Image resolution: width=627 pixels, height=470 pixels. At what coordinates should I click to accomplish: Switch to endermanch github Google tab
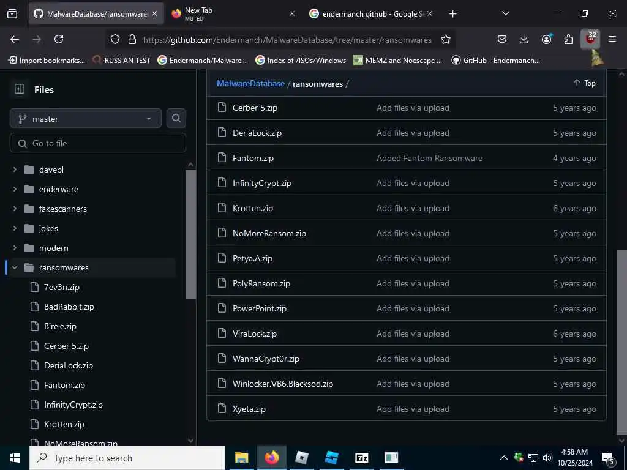click(x=370, y=14)
